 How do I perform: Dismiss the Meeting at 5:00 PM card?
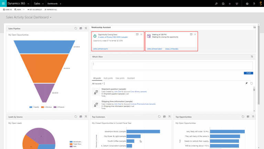point(195,34)
